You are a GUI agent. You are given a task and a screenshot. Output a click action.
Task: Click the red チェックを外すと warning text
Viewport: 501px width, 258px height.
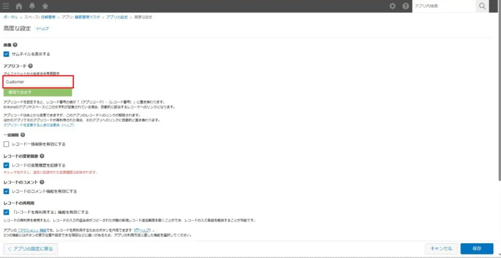[50, 172]
